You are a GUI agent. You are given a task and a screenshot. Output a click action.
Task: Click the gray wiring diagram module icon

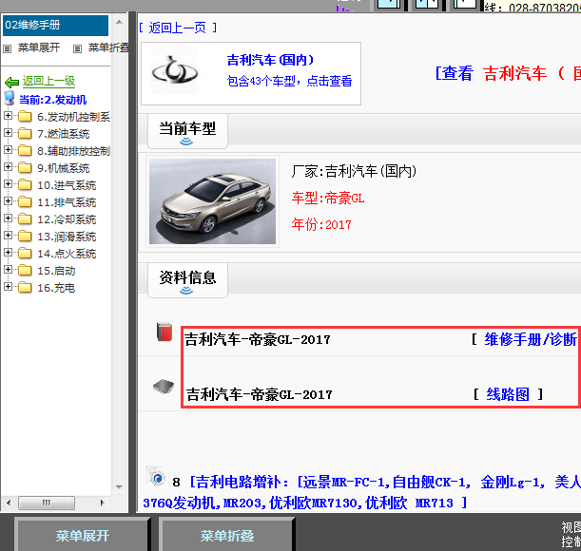(164, 387)
